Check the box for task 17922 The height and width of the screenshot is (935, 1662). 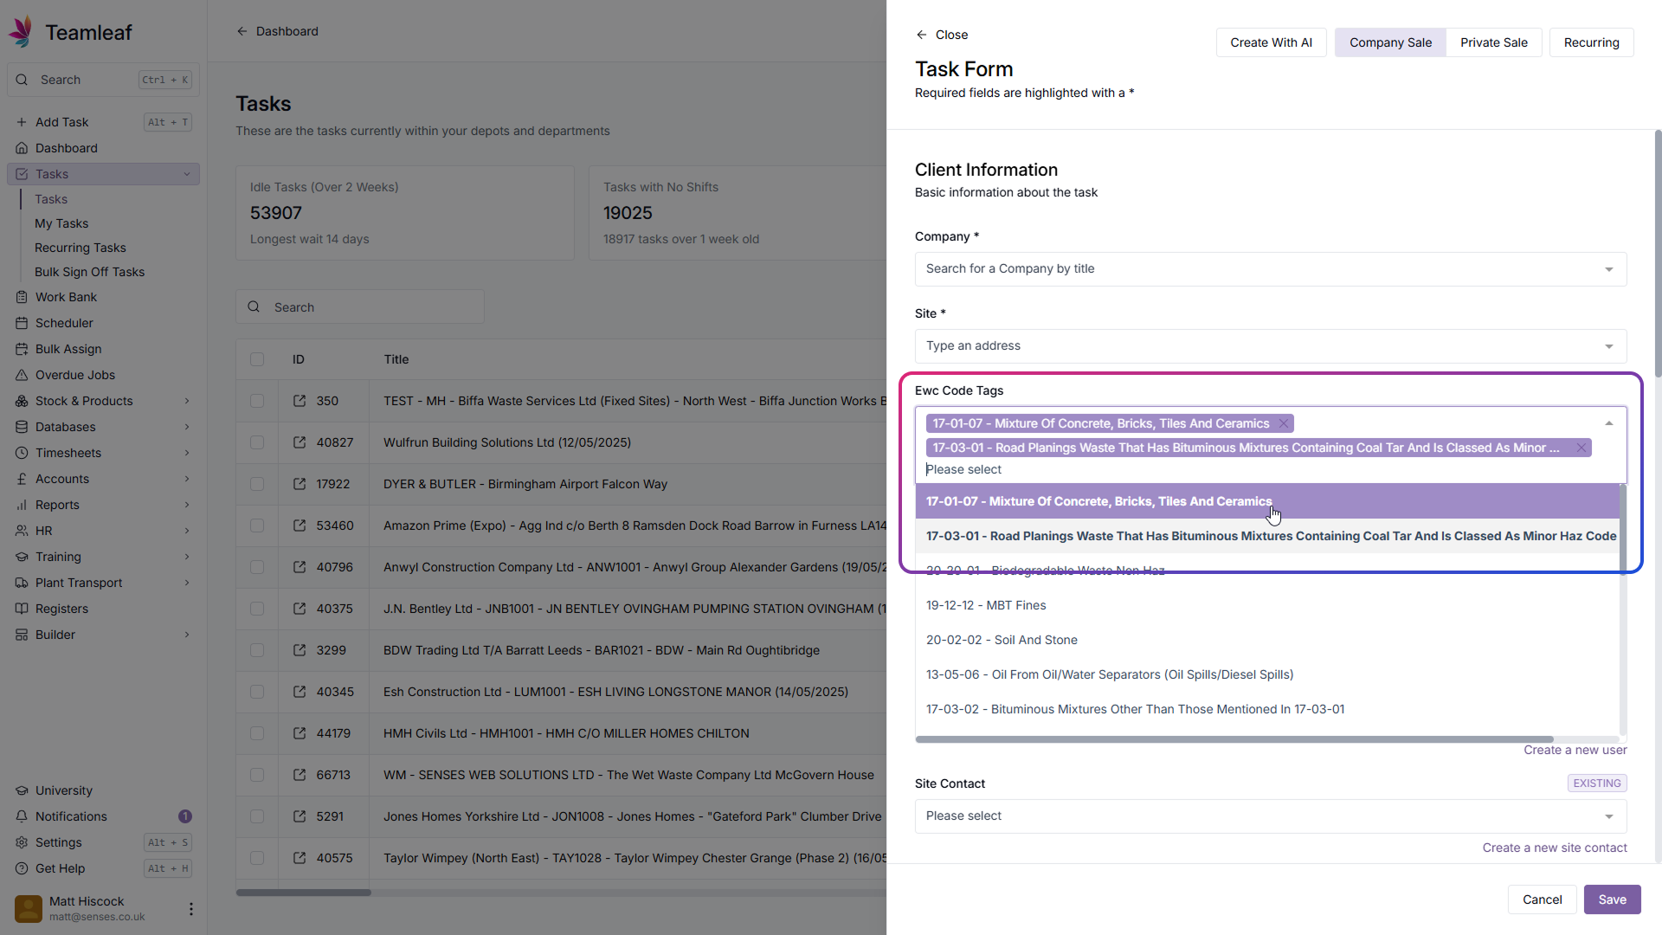click(x=257, y=484)
